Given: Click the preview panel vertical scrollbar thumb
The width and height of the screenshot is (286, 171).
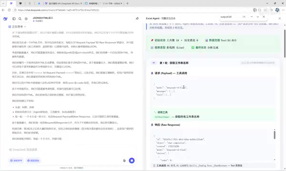Looking at the screenshot, I should pos(285,44).
